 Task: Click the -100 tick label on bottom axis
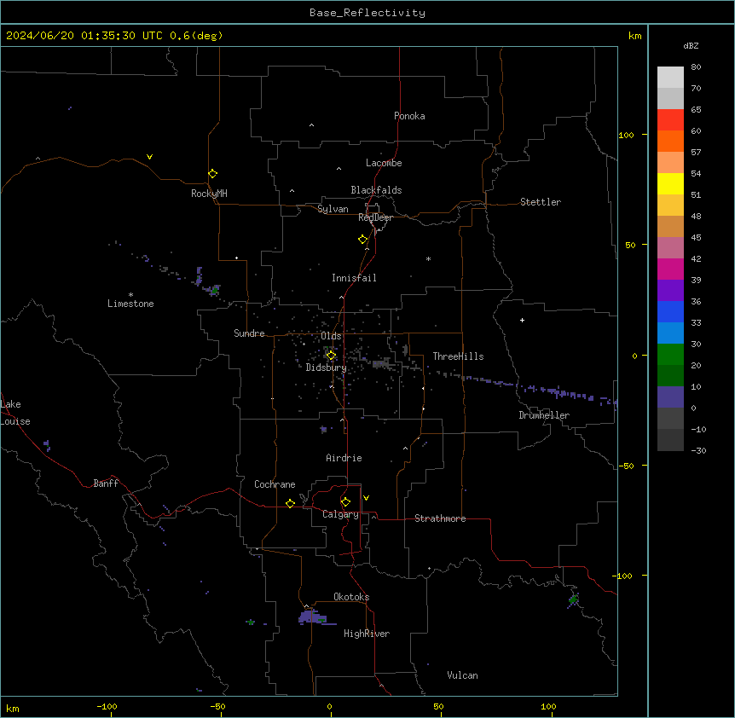(x=107, y=706)
